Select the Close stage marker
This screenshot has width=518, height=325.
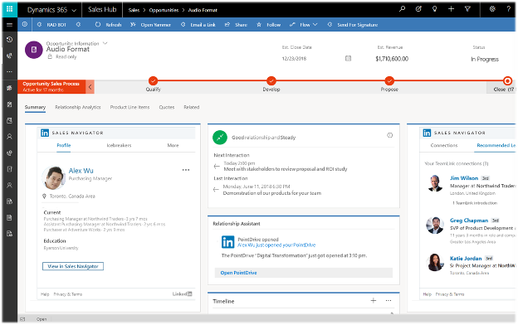click(x=507, y=81)
